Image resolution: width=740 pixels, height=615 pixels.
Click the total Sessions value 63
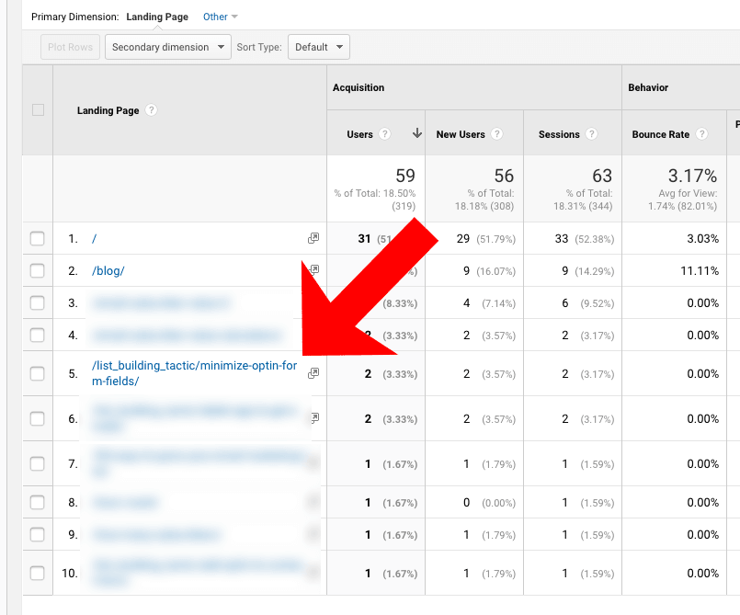tap(602, 176)
